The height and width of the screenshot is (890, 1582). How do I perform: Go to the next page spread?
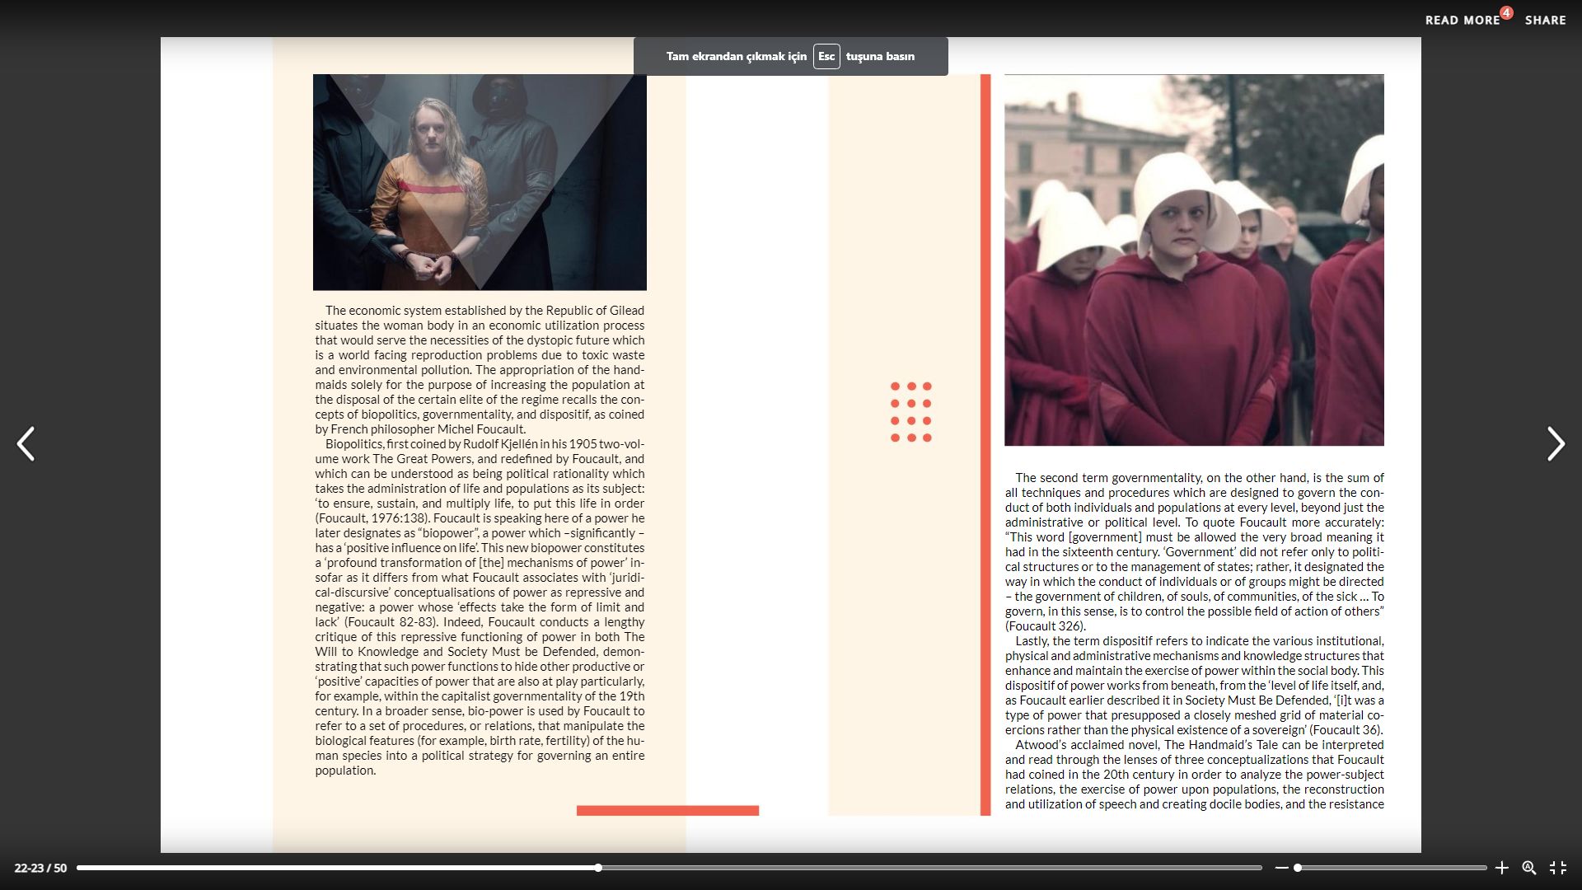click(x=1555, y=444)
